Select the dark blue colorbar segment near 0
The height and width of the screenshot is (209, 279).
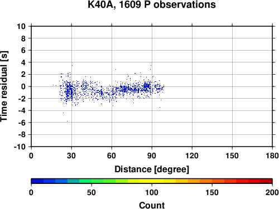pyautogui.click(x=37, y=181)
